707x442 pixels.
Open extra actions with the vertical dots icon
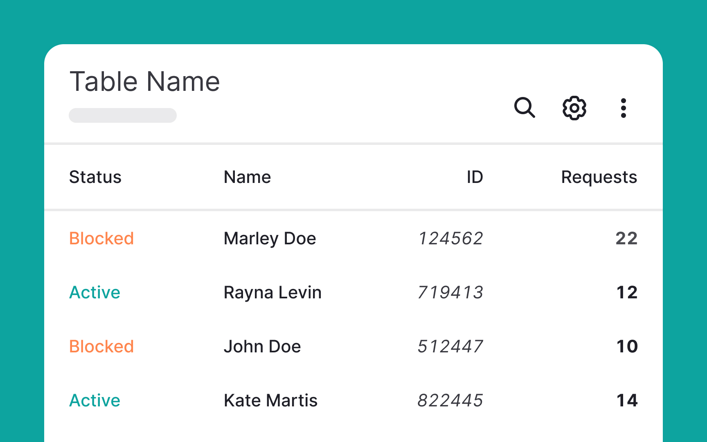click(623, 108)
